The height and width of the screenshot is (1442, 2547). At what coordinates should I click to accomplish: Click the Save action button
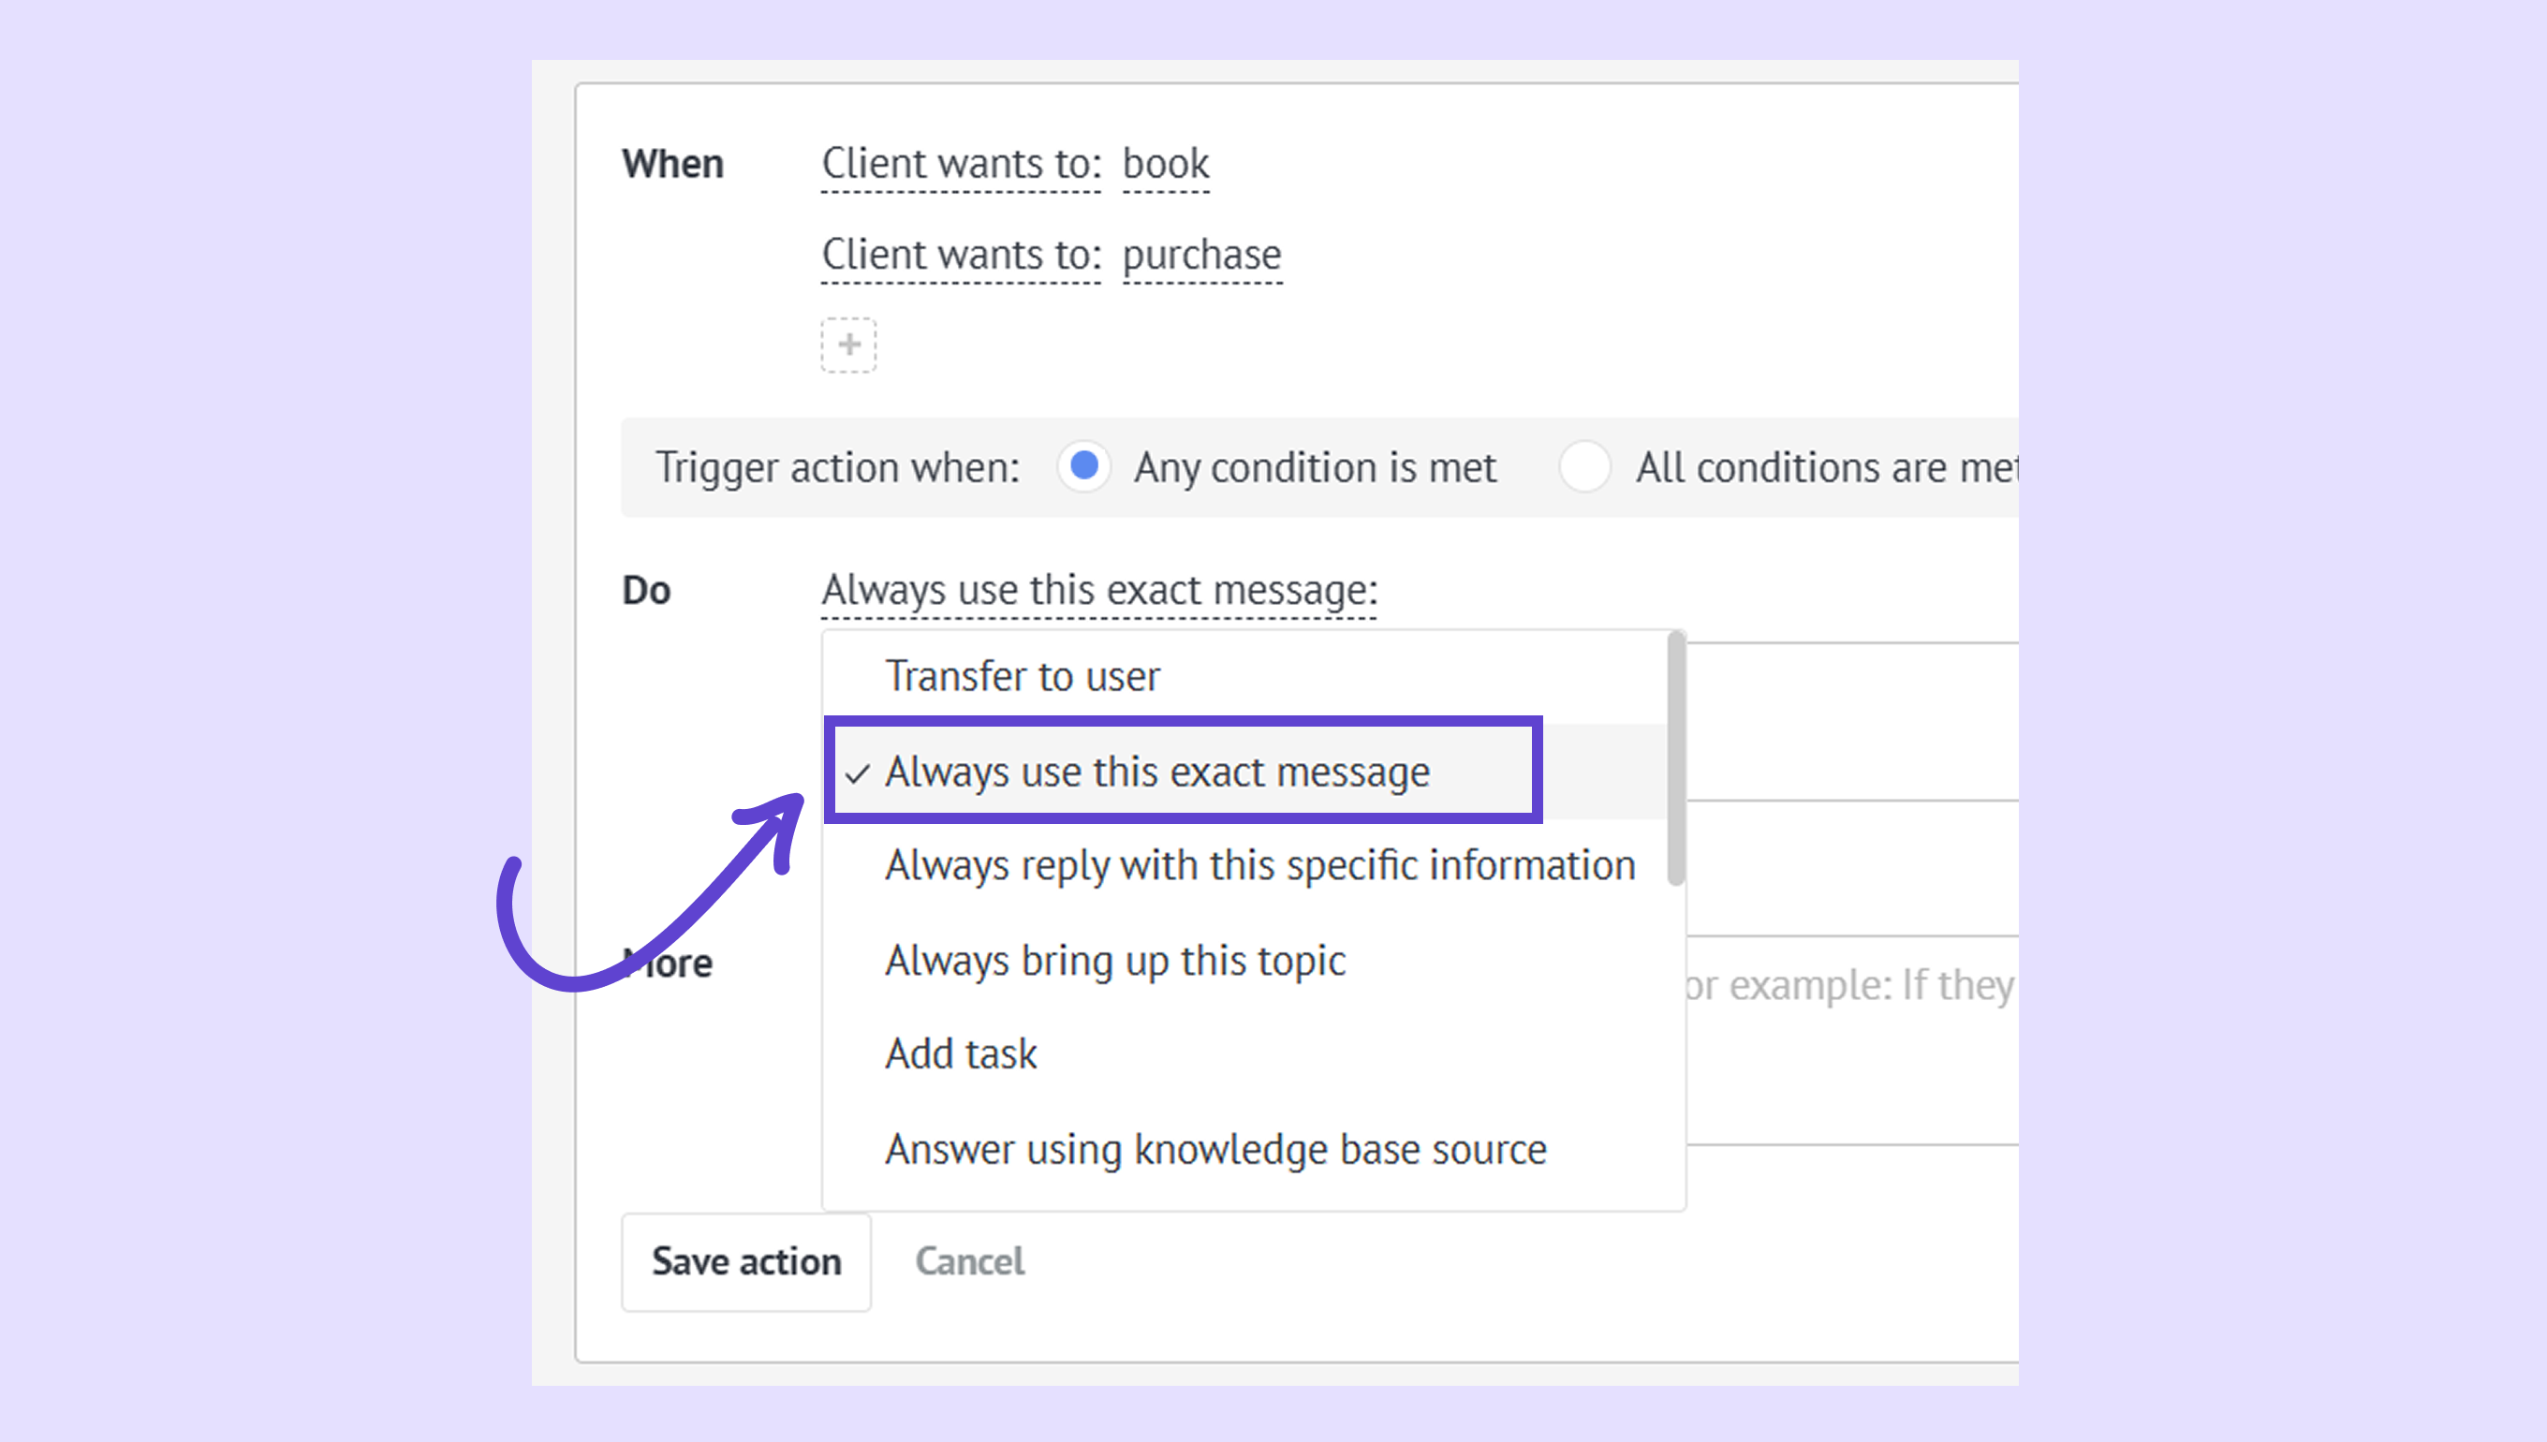pyautogui.click(x=745, y=1262)
